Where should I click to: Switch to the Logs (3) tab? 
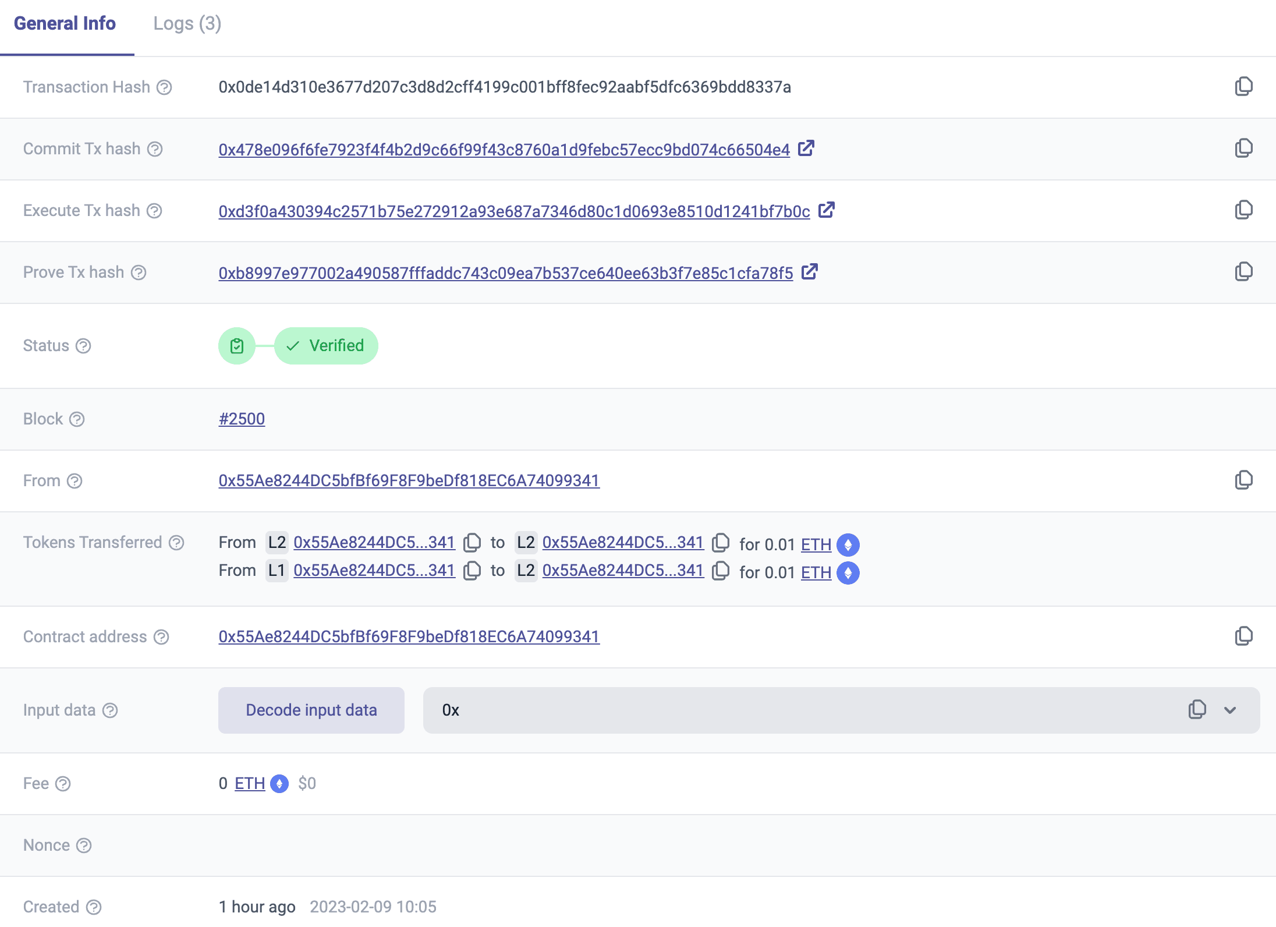[x=187, y=24]
